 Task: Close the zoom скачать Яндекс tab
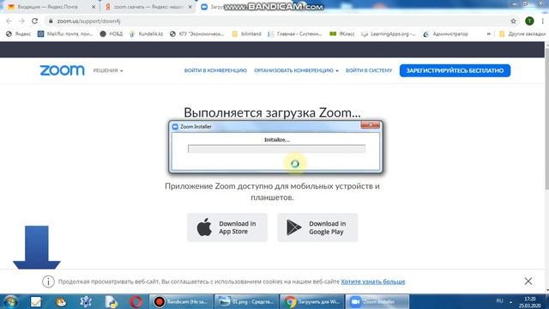click(190, 7)
